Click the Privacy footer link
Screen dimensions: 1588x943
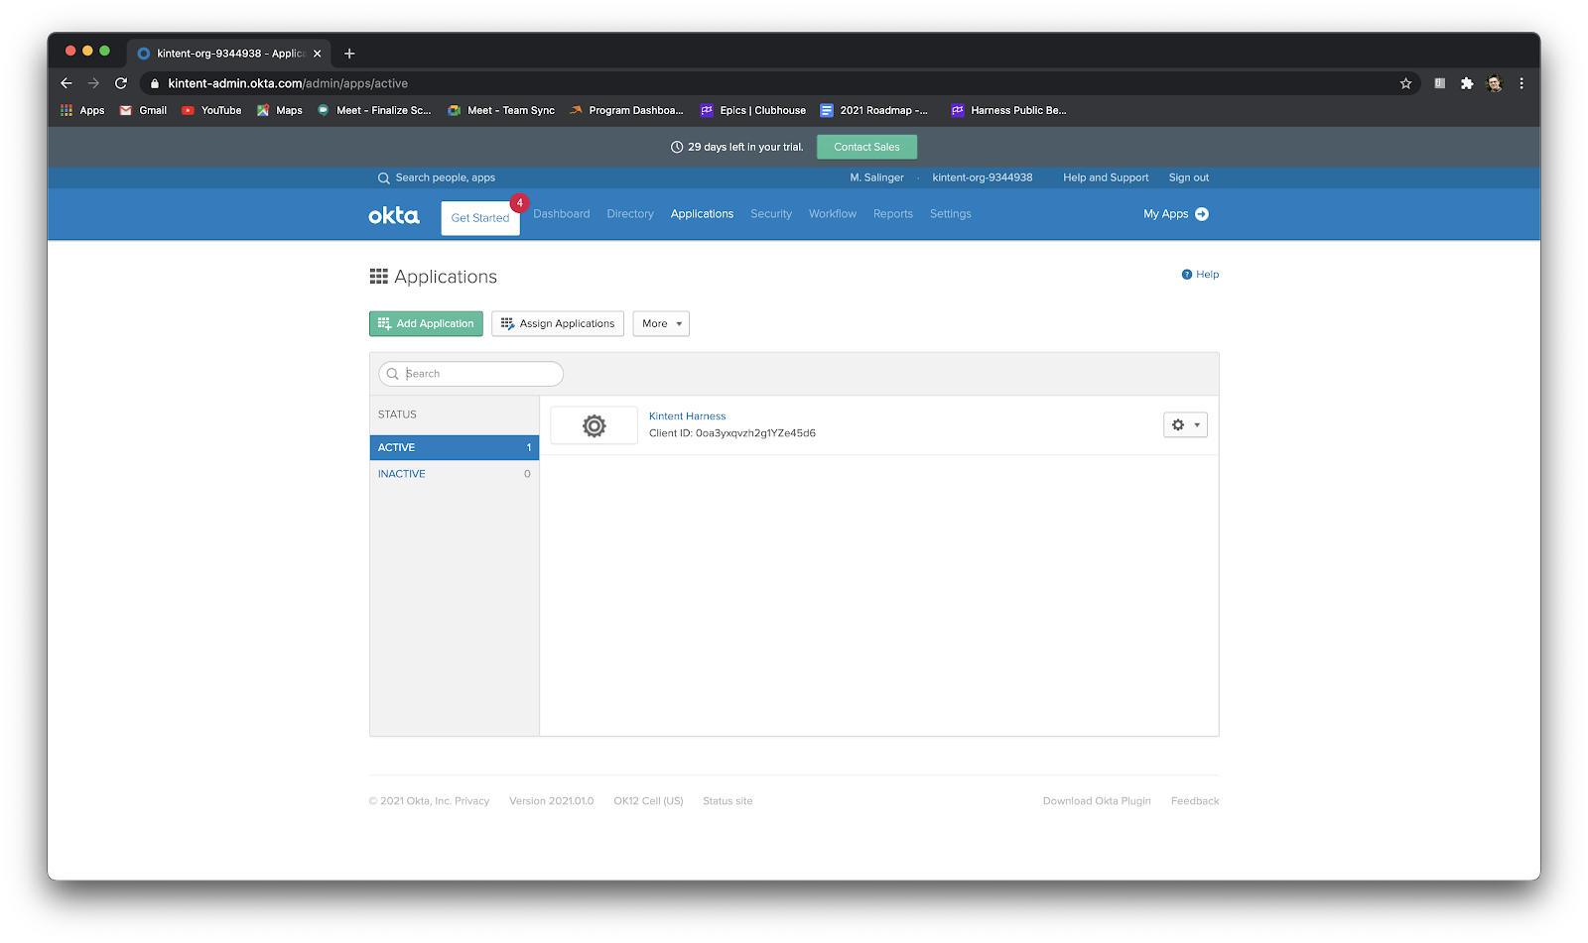(471, 801)
